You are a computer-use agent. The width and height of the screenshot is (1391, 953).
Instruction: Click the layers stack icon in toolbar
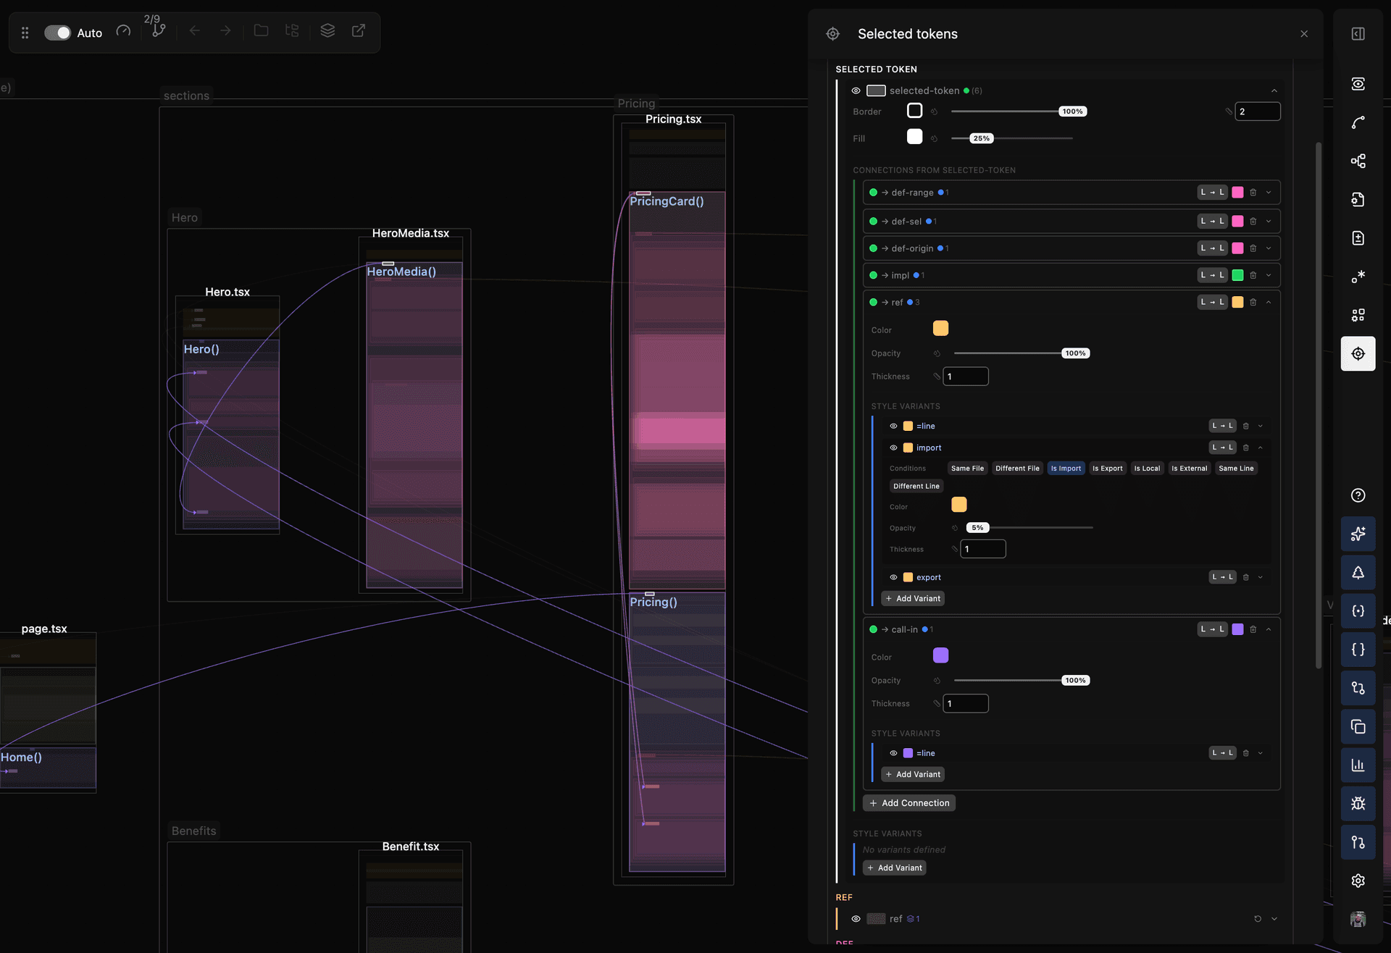pos(327,30)
